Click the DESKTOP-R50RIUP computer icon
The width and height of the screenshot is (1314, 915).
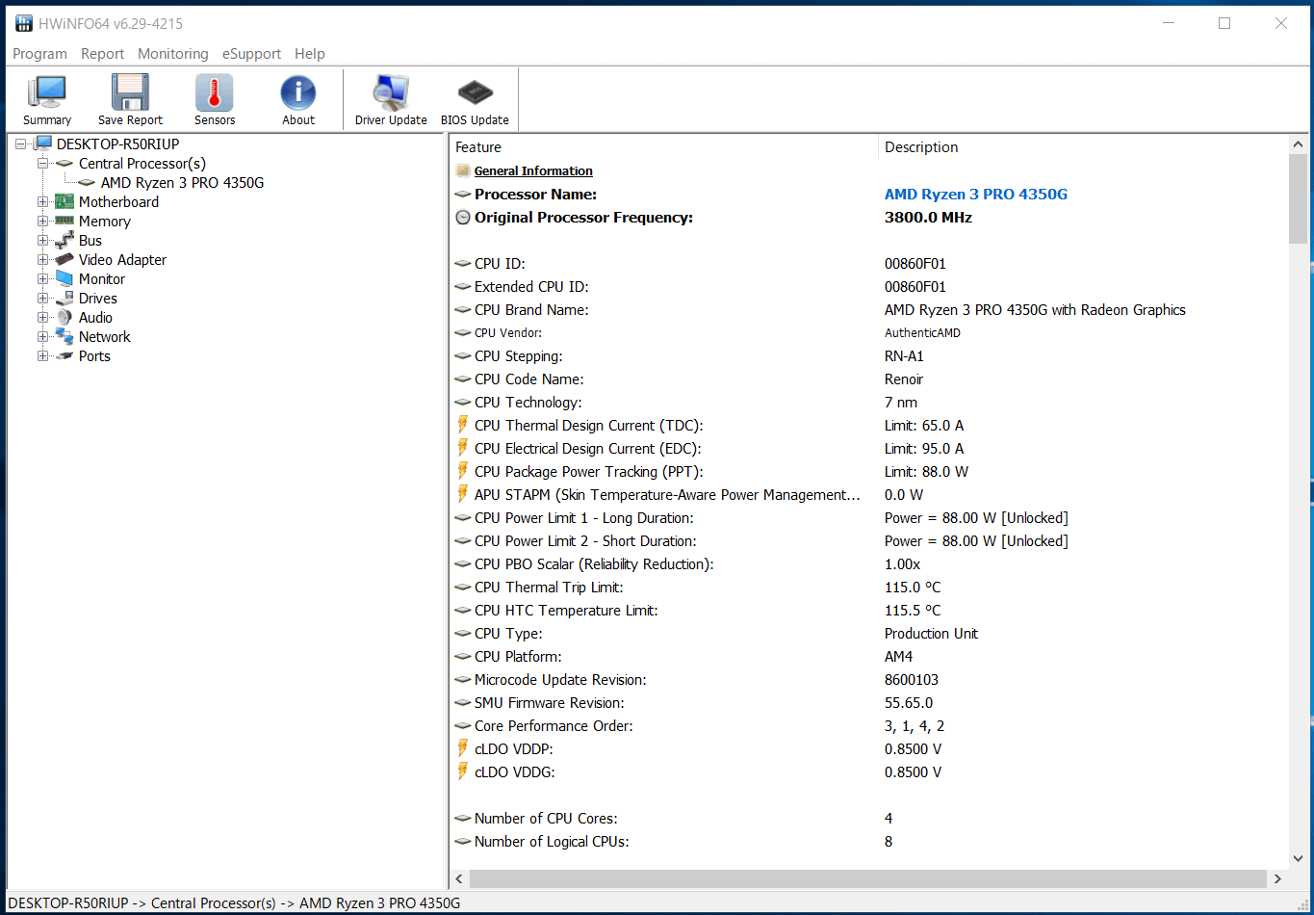[x=42, y=144]
